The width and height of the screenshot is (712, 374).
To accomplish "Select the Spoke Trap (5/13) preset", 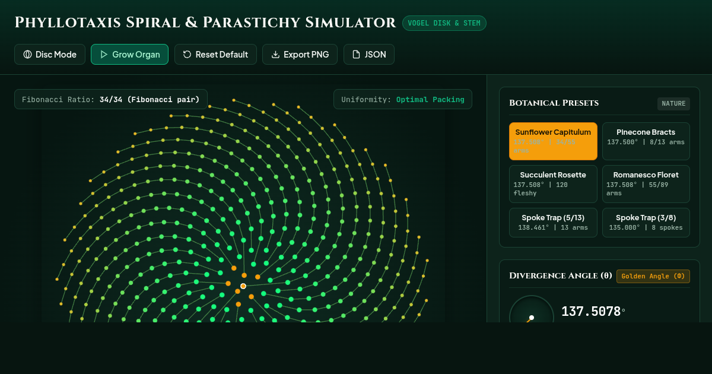I will pos(553,223).
